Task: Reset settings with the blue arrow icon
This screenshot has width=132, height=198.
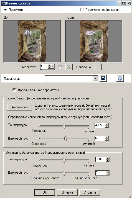Action: [x=120, y=79]
